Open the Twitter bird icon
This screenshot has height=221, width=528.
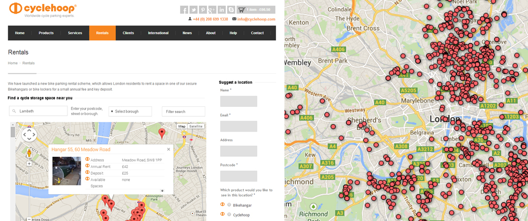(x=194, y=10)
